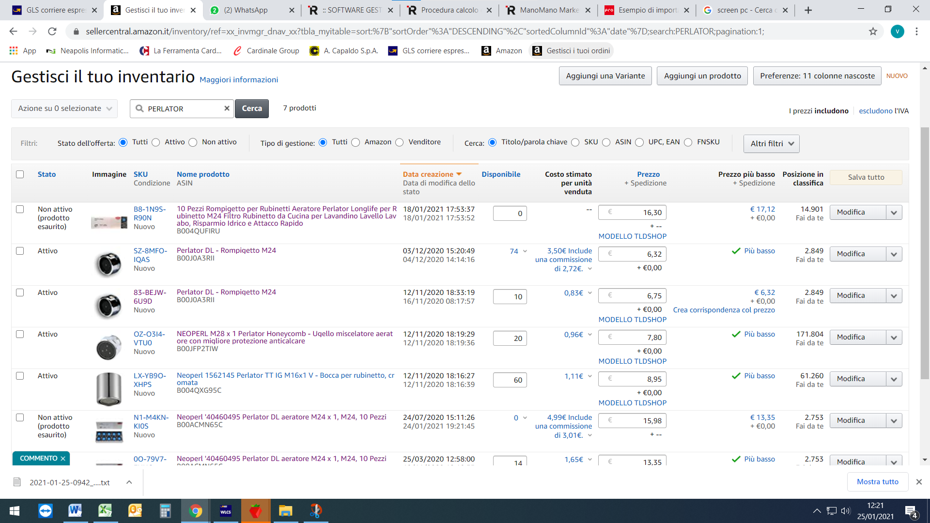Open Preferenze: 11 colonne nascoste
Viewport: 930px width, 523px height.
point(817,76)
